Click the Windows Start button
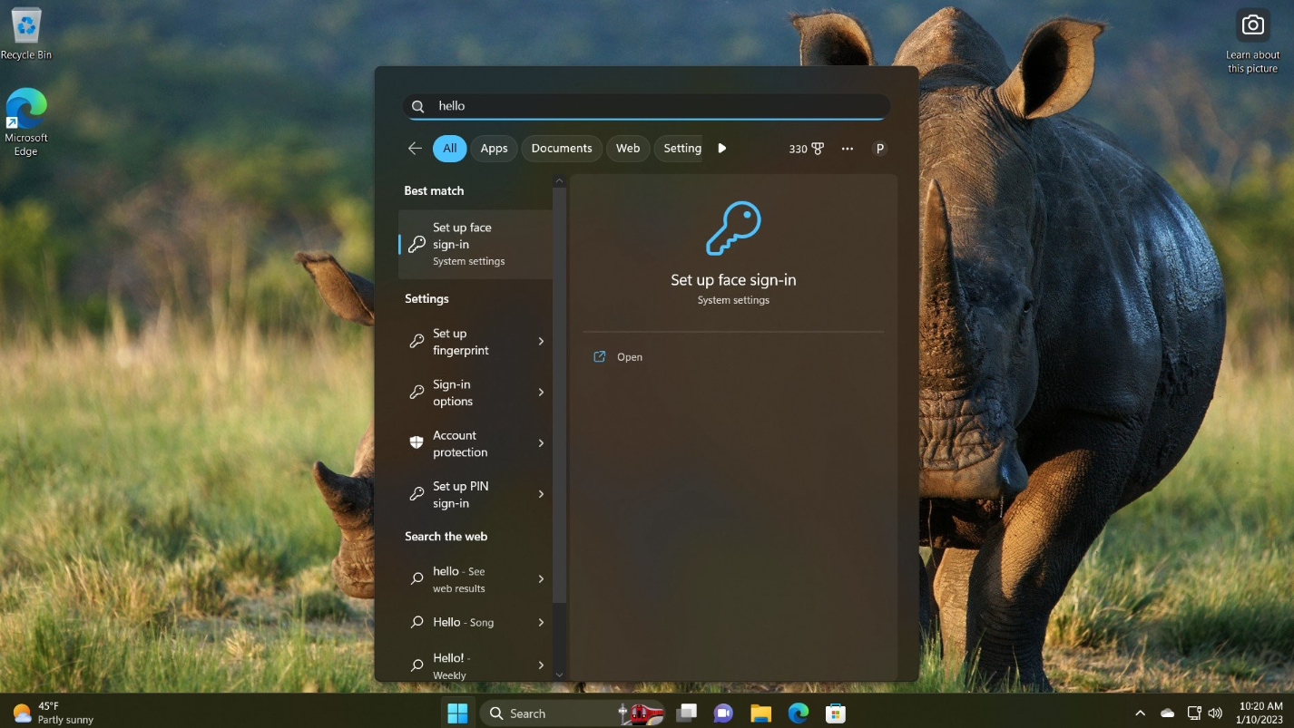This screenshot has width=1294, height=728. pyautogui.click(x=457, y=713)
